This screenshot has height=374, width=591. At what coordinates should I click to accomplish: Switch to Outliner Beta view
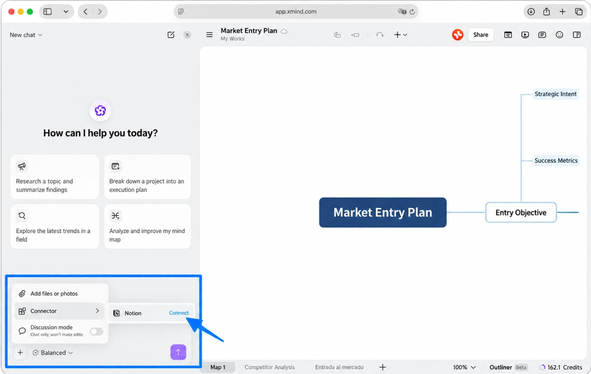pos(508,367)
